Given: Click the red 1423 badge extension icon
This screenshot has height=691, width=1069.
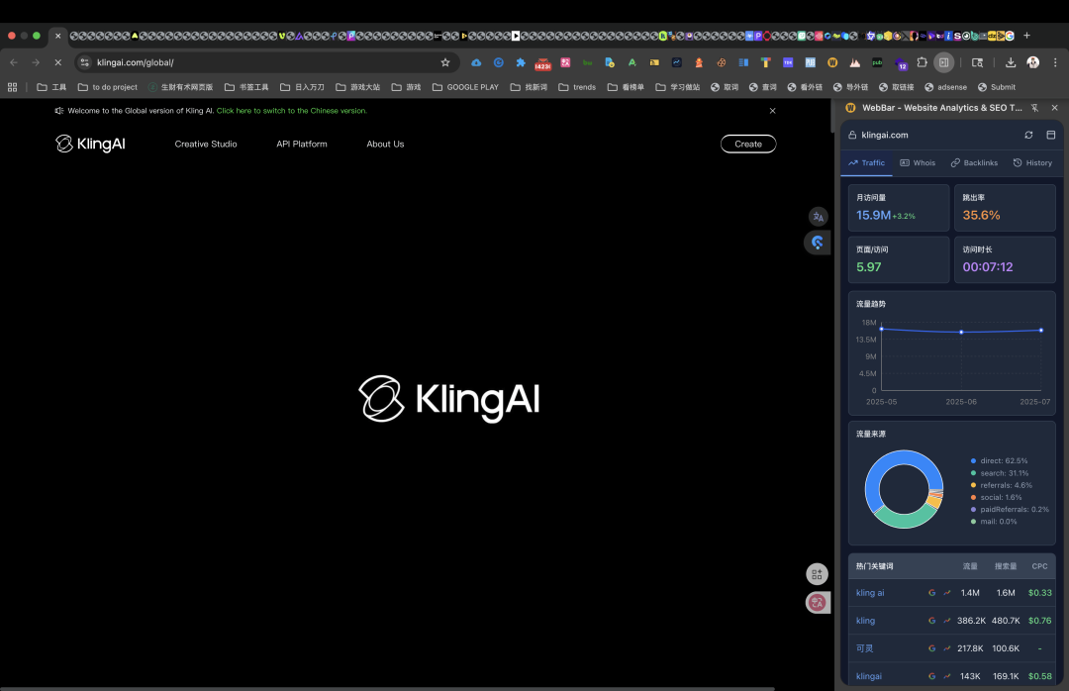Looking at the screenshot, I should (542, 63).
